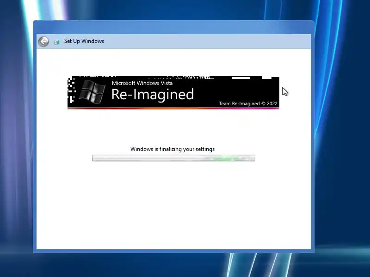
Task: Click 'Team Re-Imagined © 2022' credit text
Action: 248,103
